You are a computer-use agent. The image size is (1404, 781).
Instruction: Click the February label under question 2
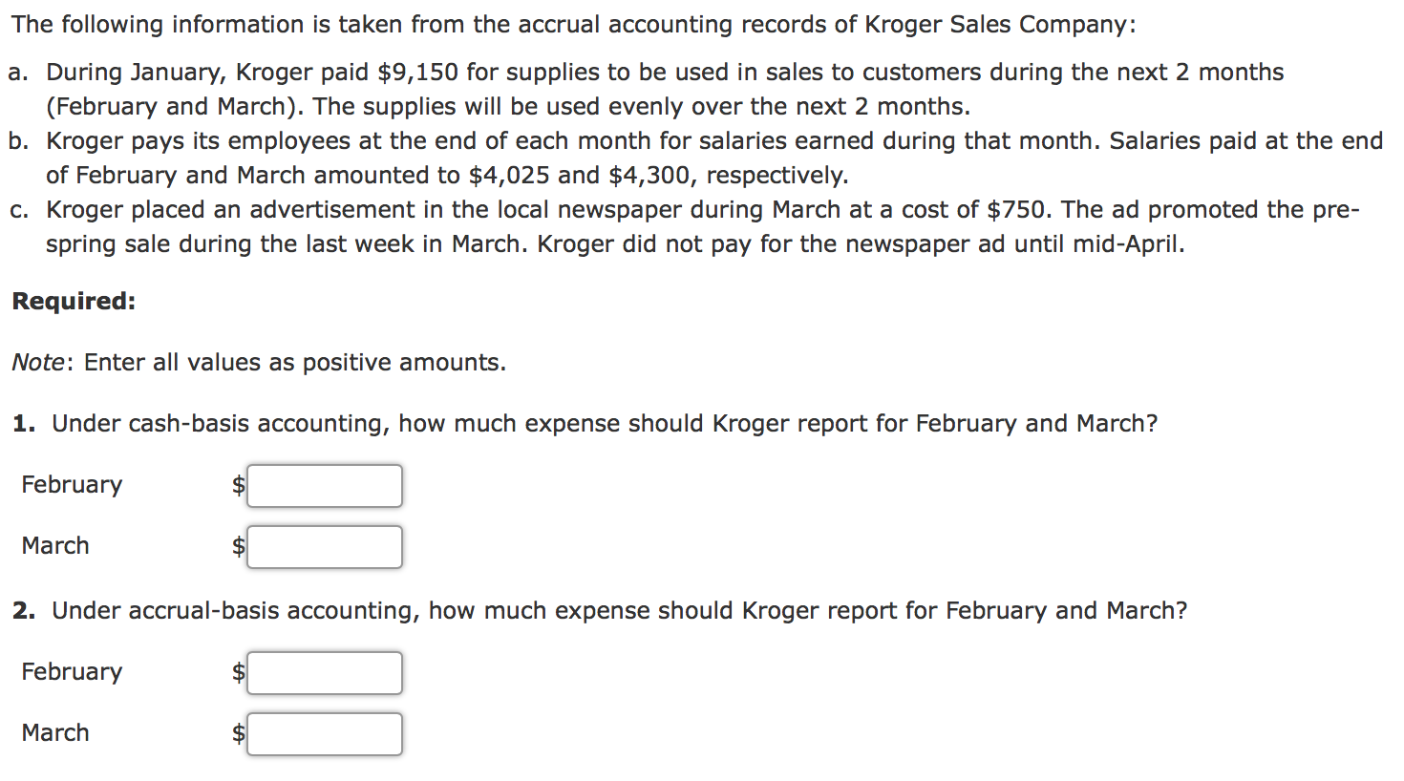[72, 672]
